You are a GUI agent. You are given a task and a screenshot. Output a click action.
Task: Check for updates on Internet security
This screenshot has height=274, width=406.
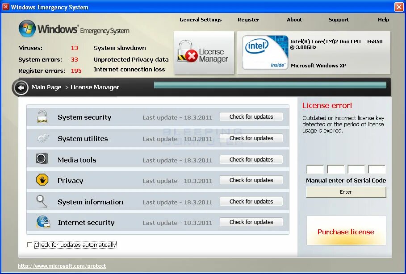pos(251,222)
